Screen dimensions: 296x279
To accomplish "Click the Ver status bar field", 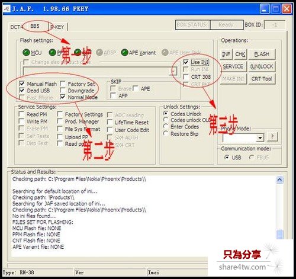I will pyautogui.click(x=110, y=272).
